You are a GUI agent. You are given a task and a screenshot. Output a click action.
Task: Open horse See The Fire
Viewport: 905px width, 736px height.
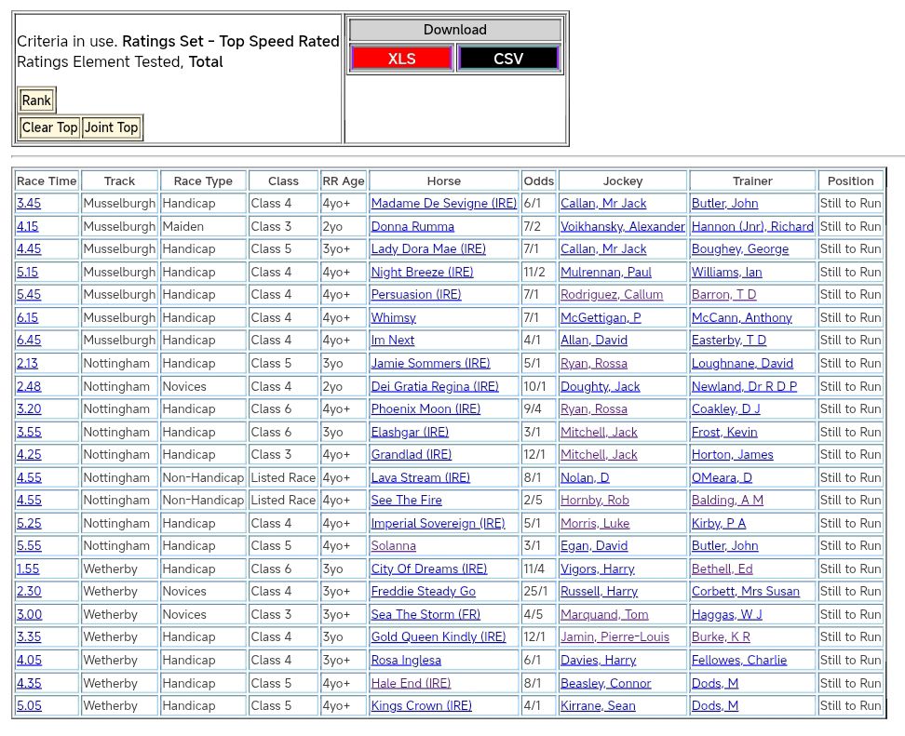pos(406,501)
